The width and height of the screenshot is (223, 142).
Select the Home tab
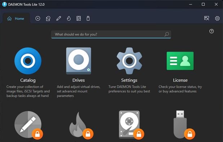16,19
